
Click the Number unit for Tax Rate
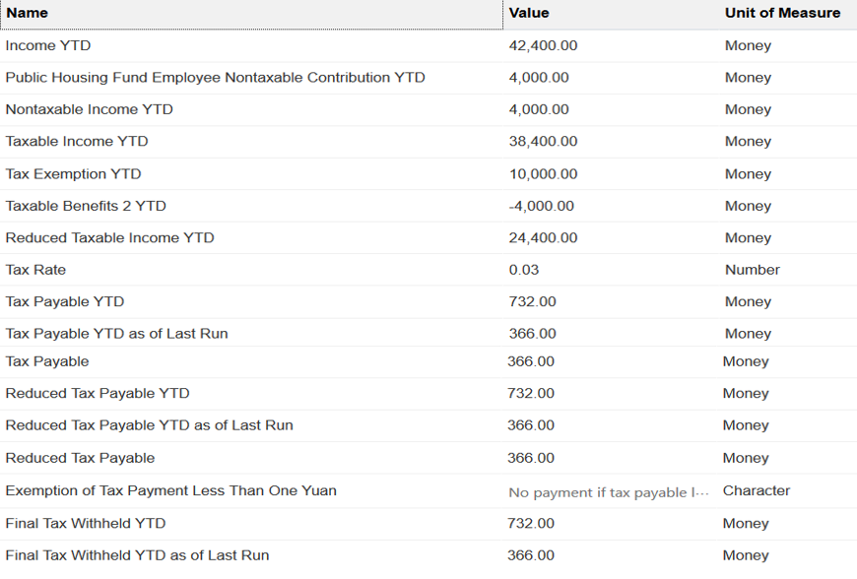752,270
